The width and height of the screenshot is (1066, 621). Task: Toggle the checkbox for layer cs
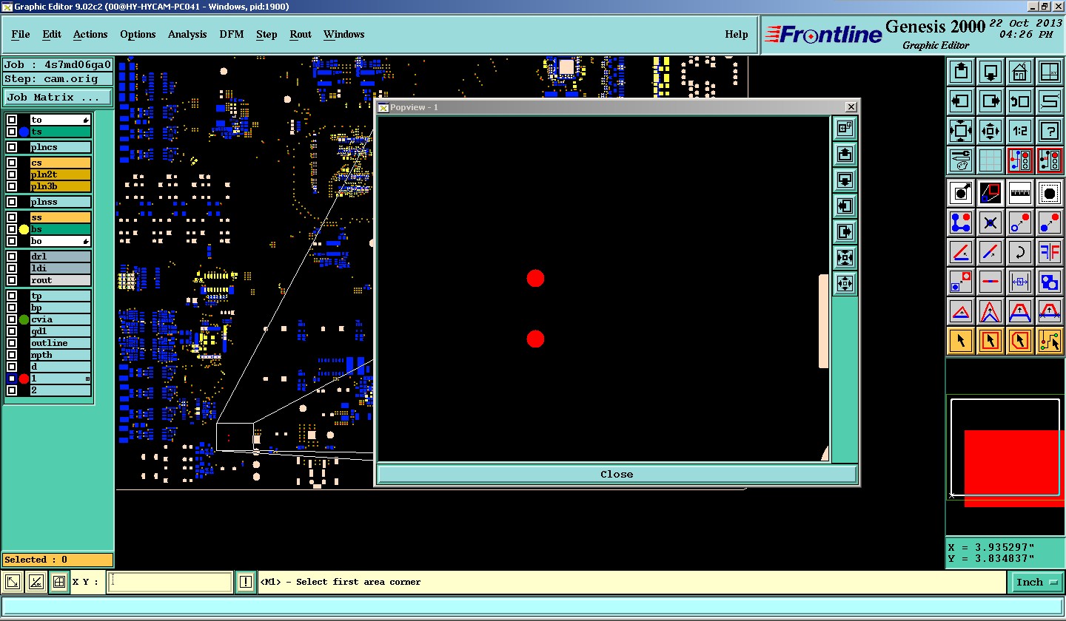click(x=12, y=163)
